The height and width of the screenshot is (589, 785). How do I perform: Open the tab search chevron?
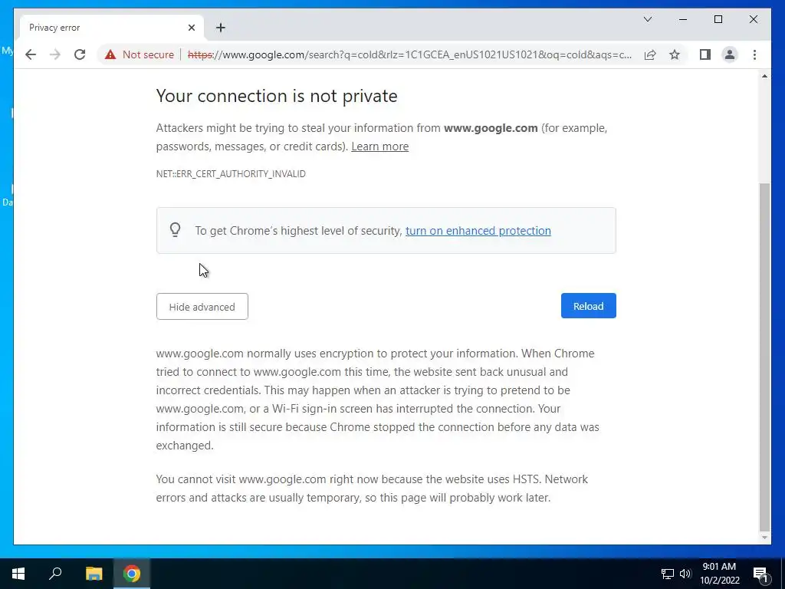pyautogui.click(x=648, y=19)
